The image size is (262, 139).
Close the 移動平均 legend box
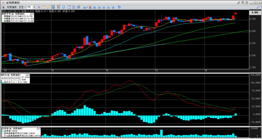(33, 14)
